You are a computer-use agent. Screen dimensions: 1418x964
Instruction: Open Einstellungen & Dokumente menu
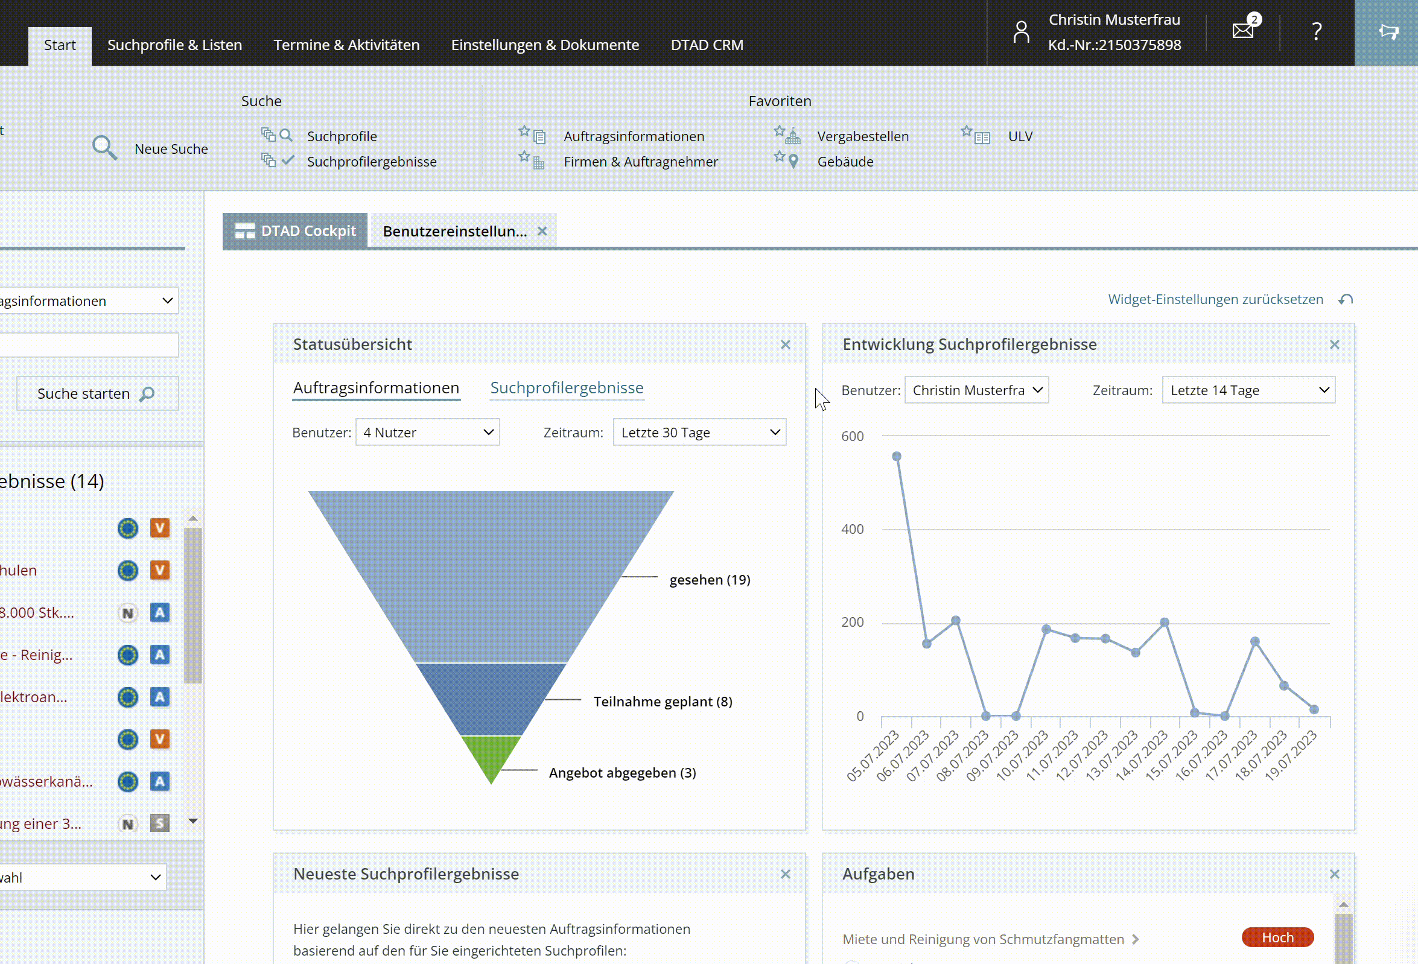pyautogui.click(x=545, y=45)
